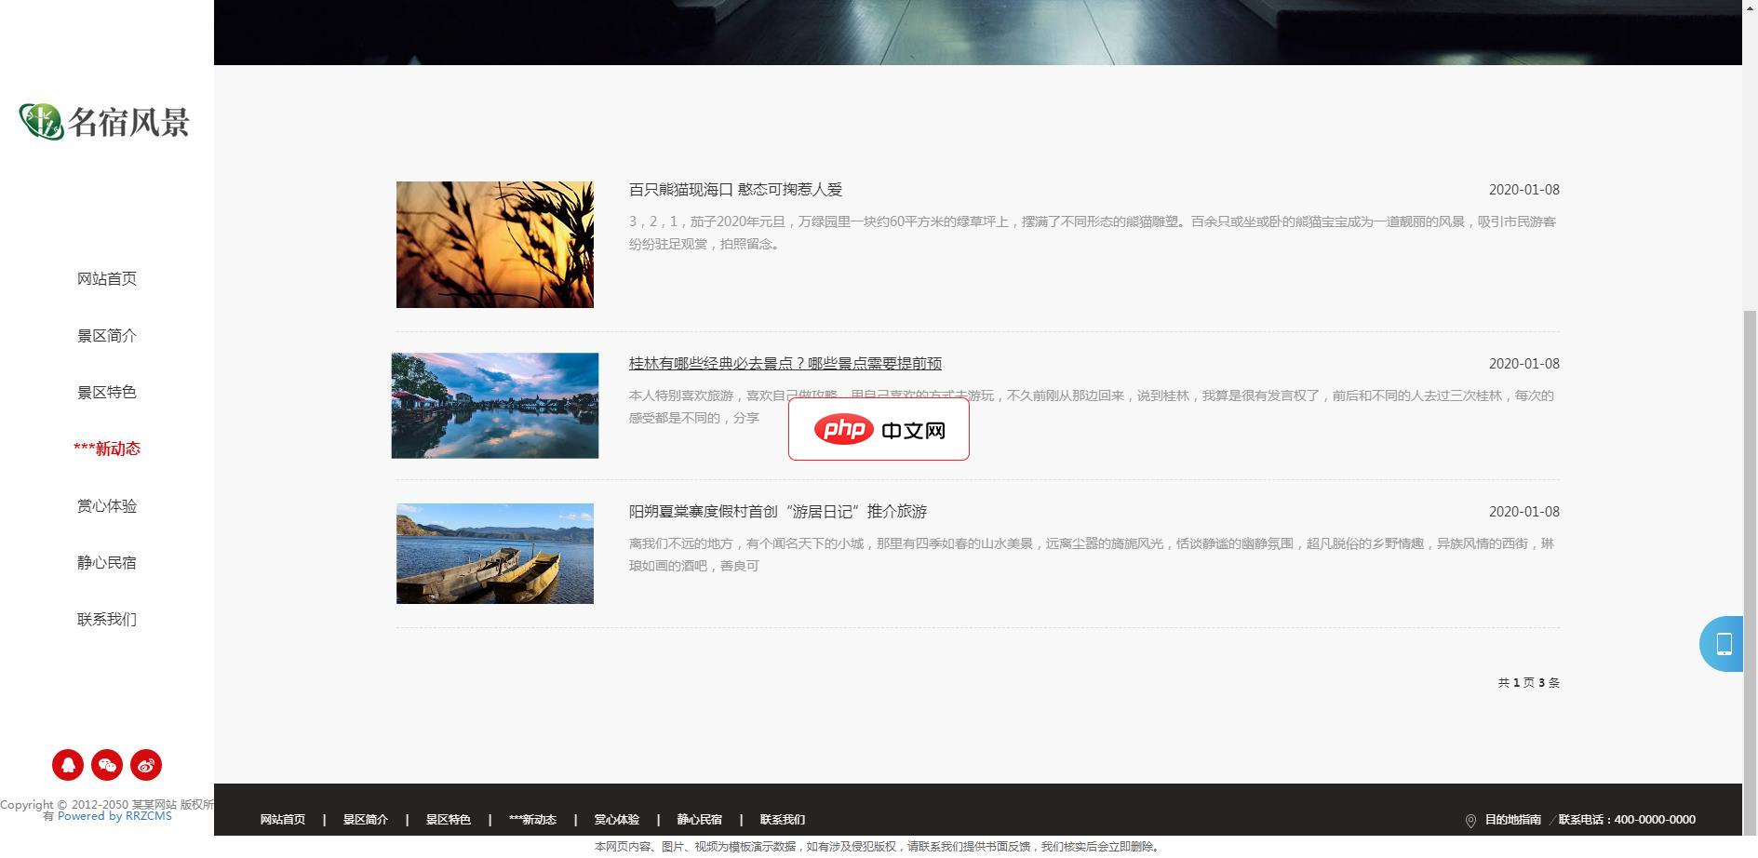Open 赏心体验 from the sidebar

pos(107,506)
